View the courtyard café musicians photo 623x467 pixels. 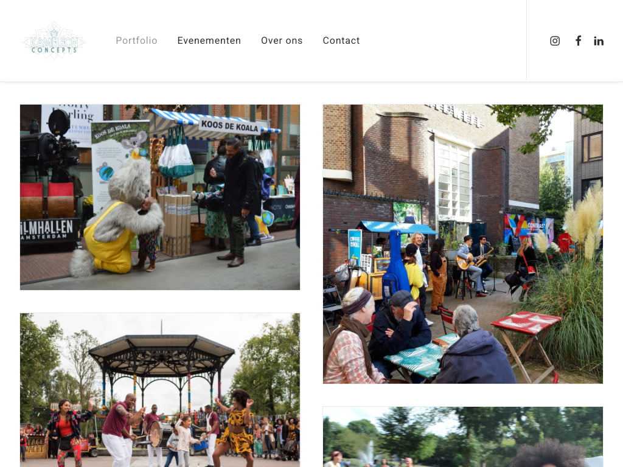click(x=463, y=244)
